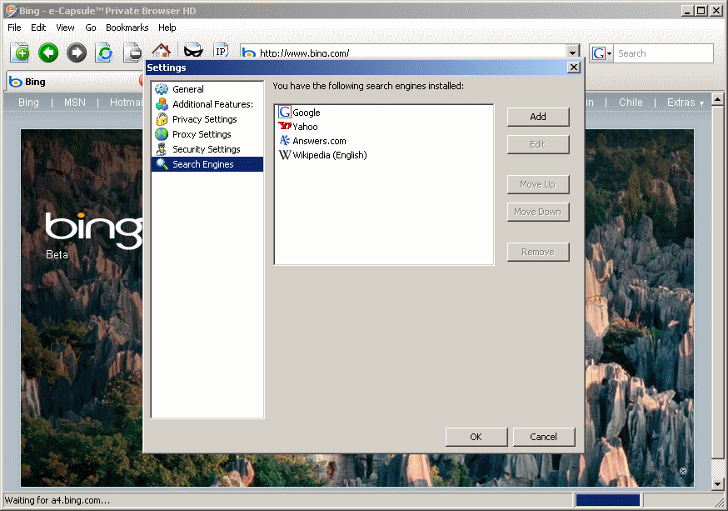This screenshot has height=511, width=728.
Task: Select Wikipedia (English) in the engines list
Action: coord(330,155)
